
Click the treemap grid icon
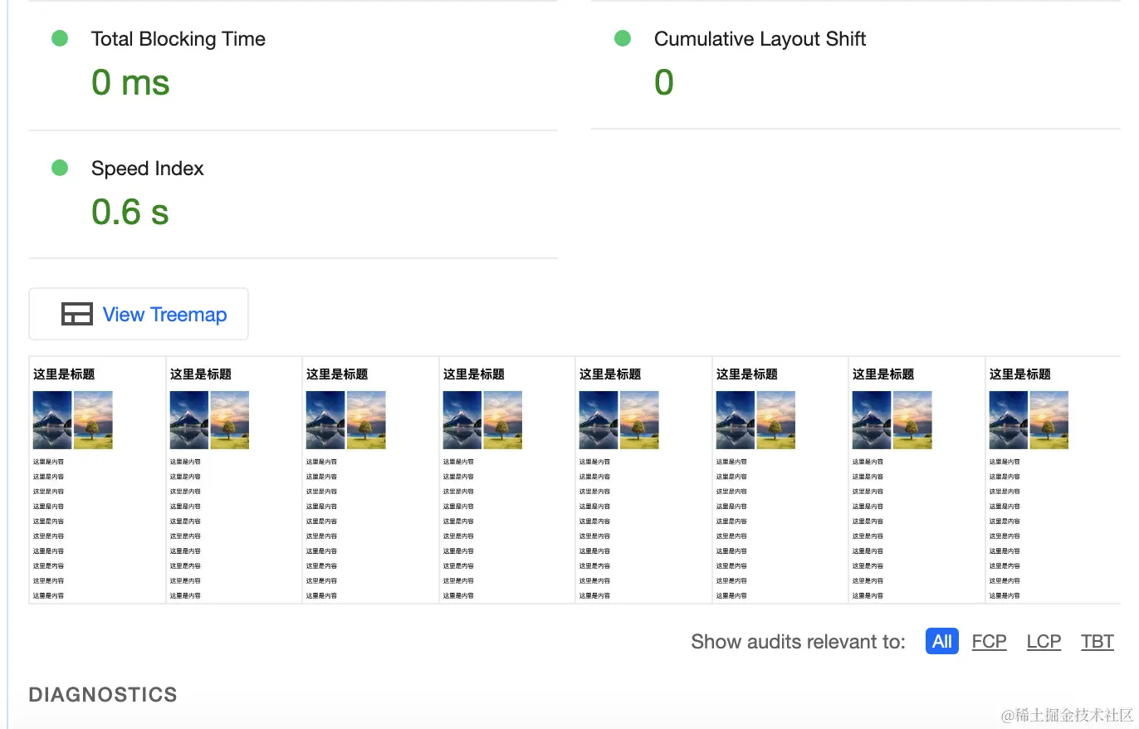point(76,315)
